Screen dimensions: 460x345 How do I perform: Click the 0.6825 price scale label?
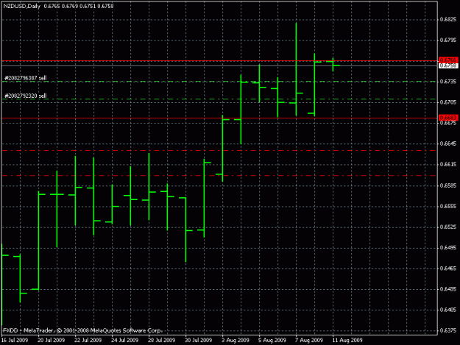448,19
